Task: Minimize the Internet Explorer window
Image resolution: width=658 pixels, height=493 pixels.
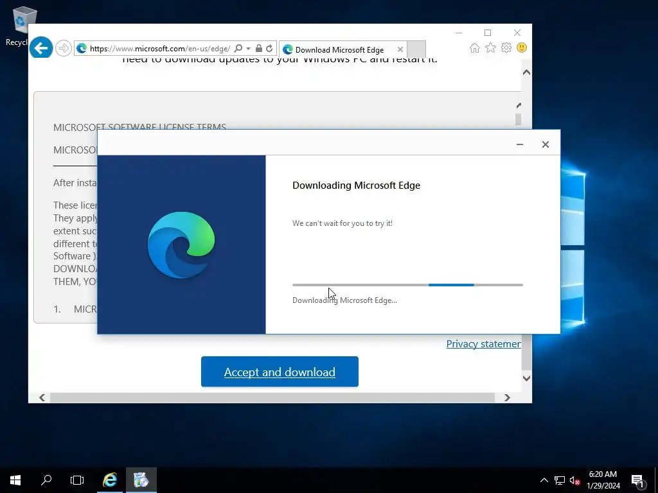Action: pos(459,33)
